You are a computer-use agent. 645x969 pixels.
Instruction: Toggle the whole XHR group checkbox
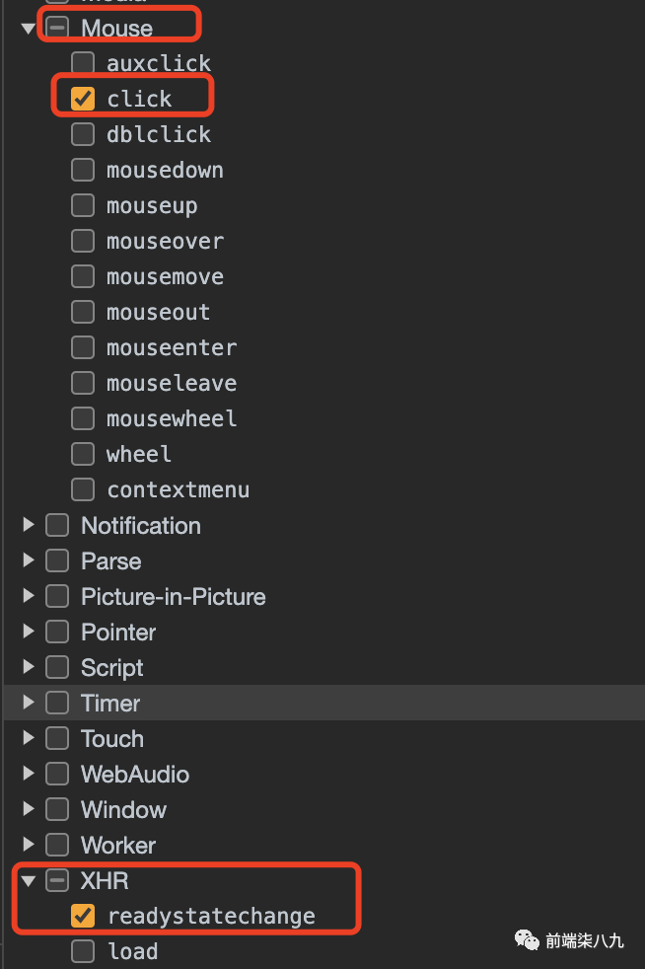coord(57,880)
